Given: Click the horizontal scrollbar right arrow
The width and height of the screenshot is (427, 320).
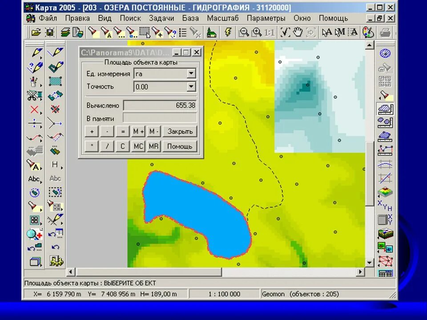Looking at the screenshot, I should pyautogui.click(x=361, y=272).
